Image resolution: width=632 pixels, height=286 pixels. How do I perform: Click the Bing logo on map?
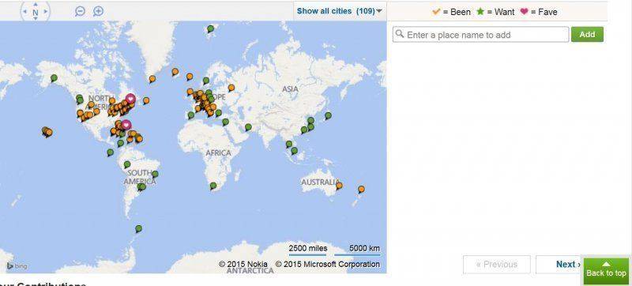[x=17, y=266]
